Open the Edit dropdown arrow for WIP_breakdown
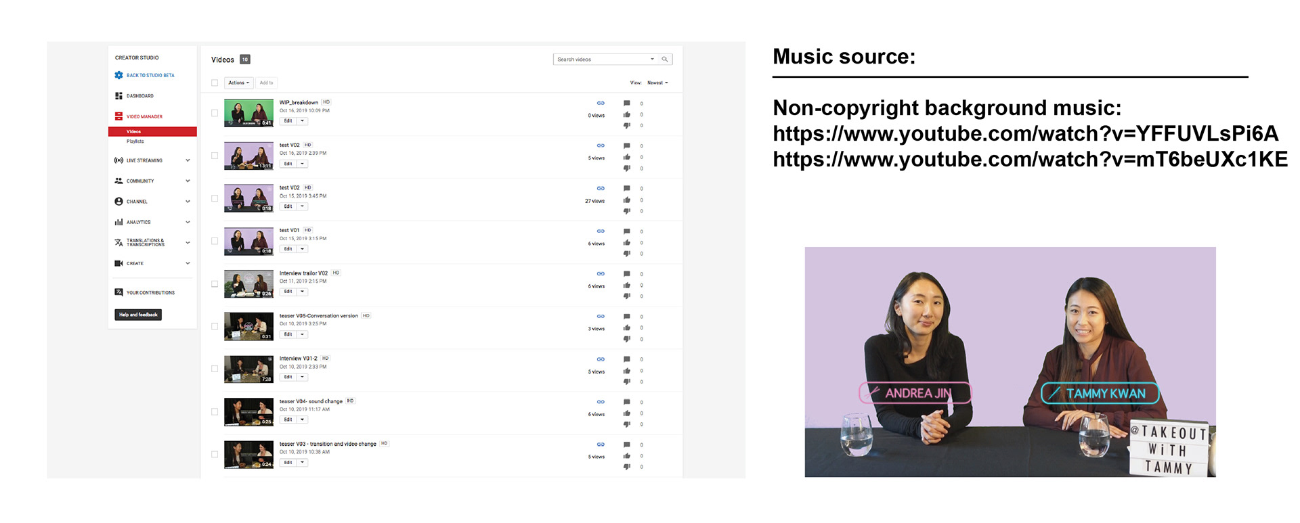 pyautogui.click(x=302, y=121)
